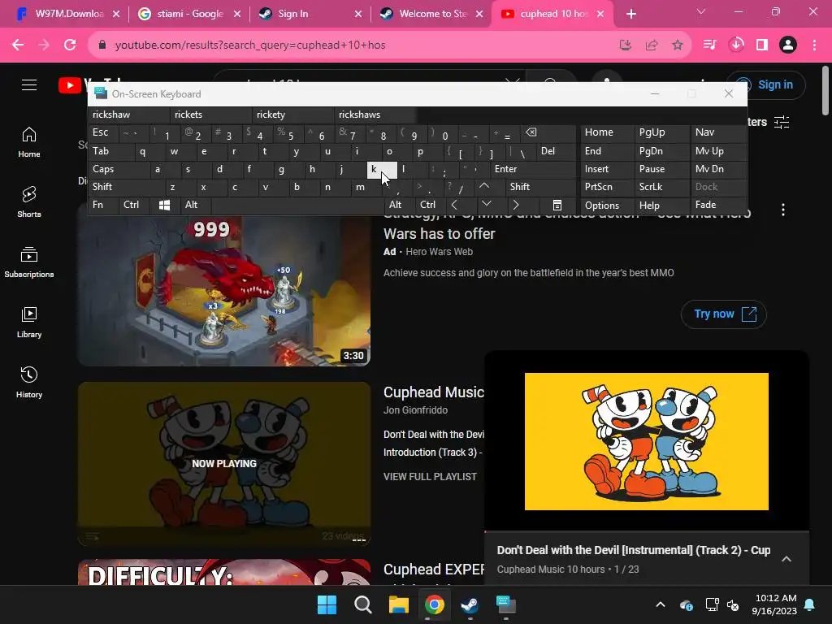Open taskbar Search
Screen dimensions: 832x624
[363, 604]
